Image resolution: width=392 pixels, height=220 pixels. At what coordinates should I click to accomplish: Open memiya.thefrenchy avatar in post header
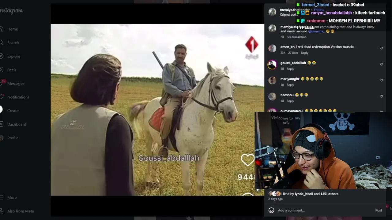click(x=272, y=12)
